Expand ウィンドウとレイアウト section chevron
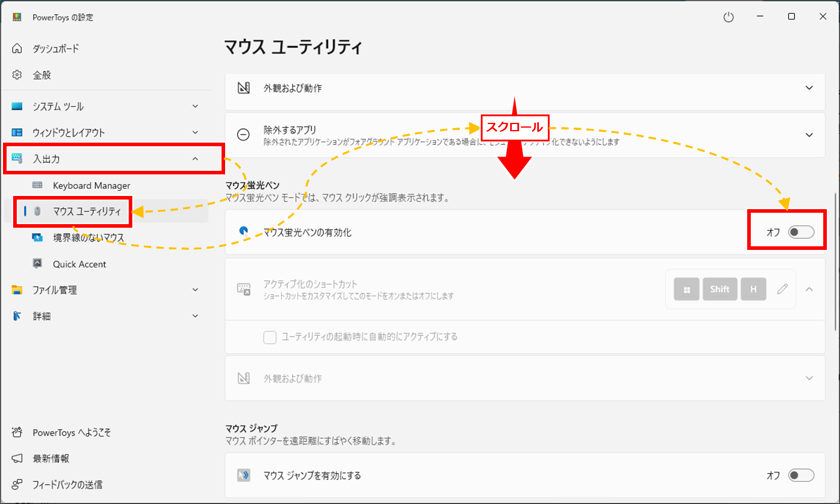 (195, 132)
